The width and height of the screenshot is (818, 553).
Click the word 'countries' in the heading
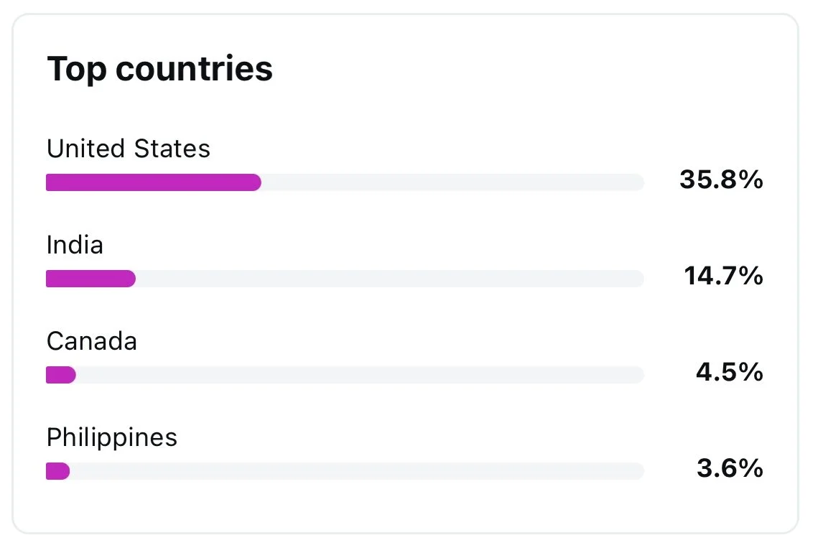pos(195,70)
